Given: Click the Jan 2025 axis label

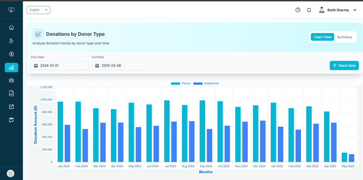Looking at the screenshot, I should tap(277, 166).
